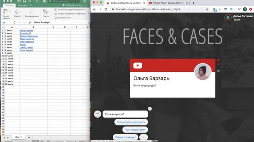Image resolution: width=254 pixels, height=142 pixels.
Task: Bookmark page with star icon
Action: 207,9
